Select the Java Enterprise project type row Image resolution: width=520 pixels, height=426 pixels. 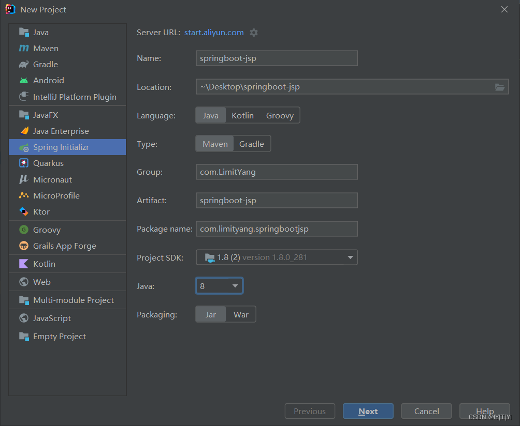tap(67, 131)
